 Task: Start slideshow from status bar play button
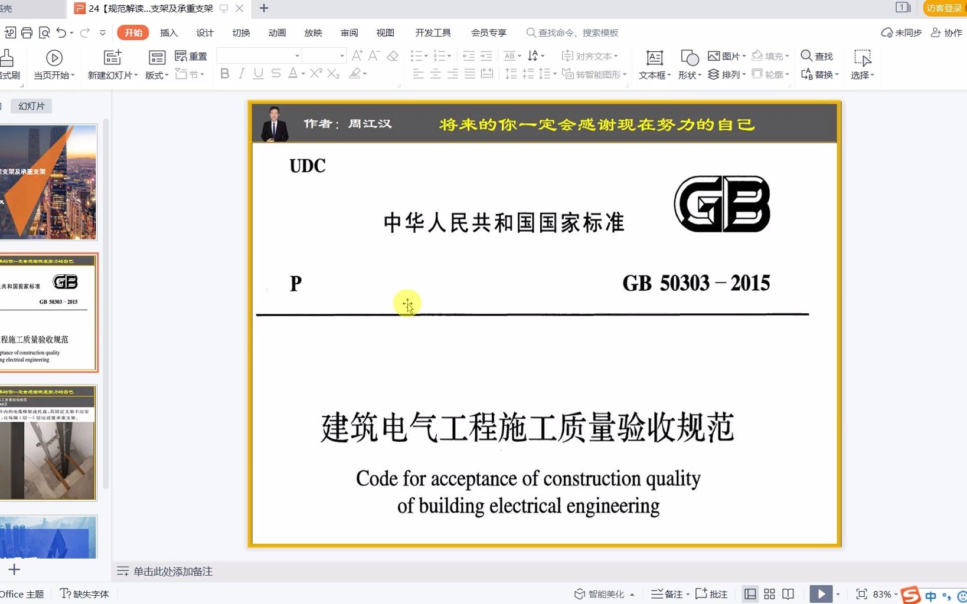pos(821,594)
